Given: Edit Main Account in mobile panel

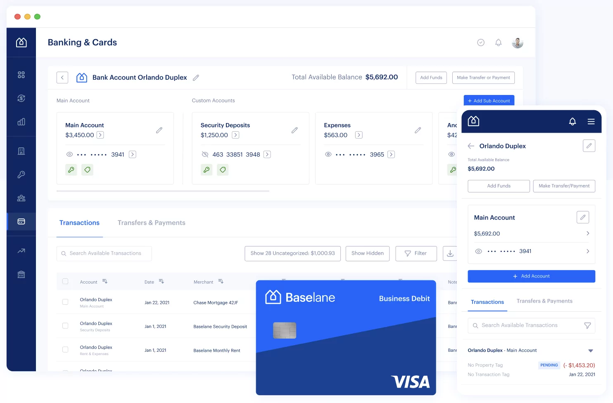Looking at the screenshot, I should click(583, 217).
